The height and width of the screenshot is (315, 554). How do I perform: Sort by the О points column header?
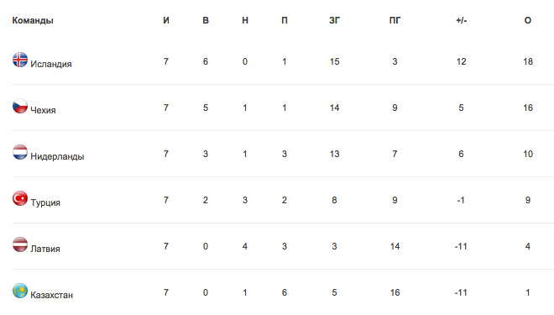(x=527, y=20)
